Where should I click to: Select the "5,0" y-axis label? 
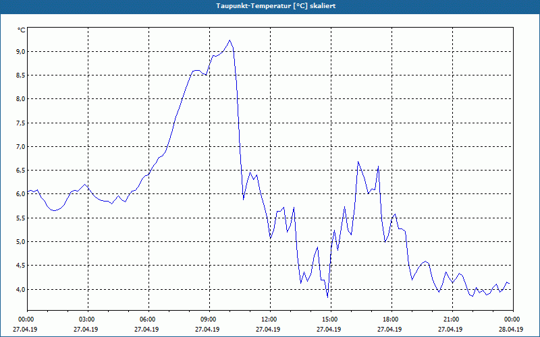[x=21, y=242]
